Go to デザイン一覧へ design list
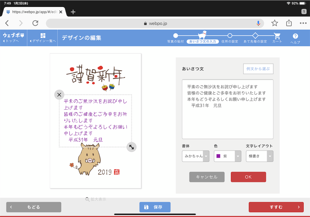This screenshot has width=310, height=217. pos(42,38)
